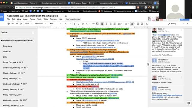Toggle underline formatting
Image resolution: width=192 pixels, height=108 pixels.
coord(83,24)
